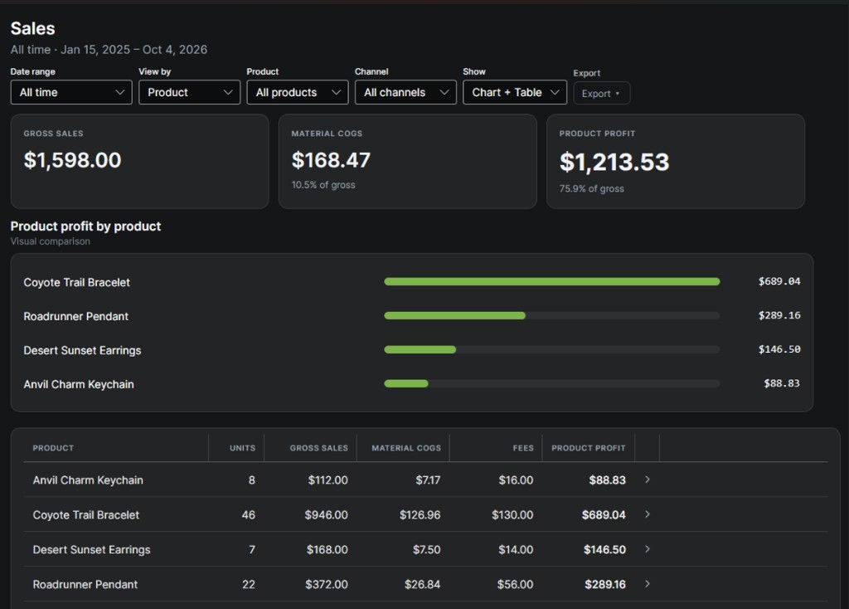
Task: Click the Roadrunner Pendant profit bar
Action: [454, 315]
